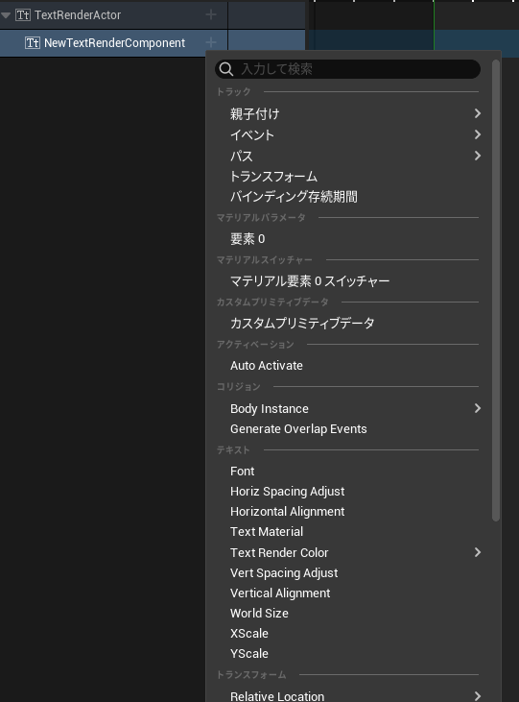Expand the Body Instance submenu
The image size is (519, 702).
(478, 408)
